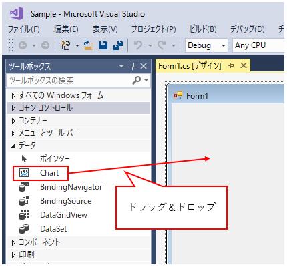Select the DataSet icon

click(24, 229)
